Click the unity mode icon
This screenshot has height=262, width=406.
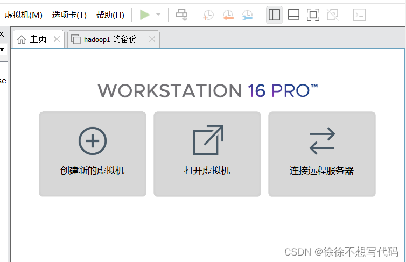pos(332,15)
